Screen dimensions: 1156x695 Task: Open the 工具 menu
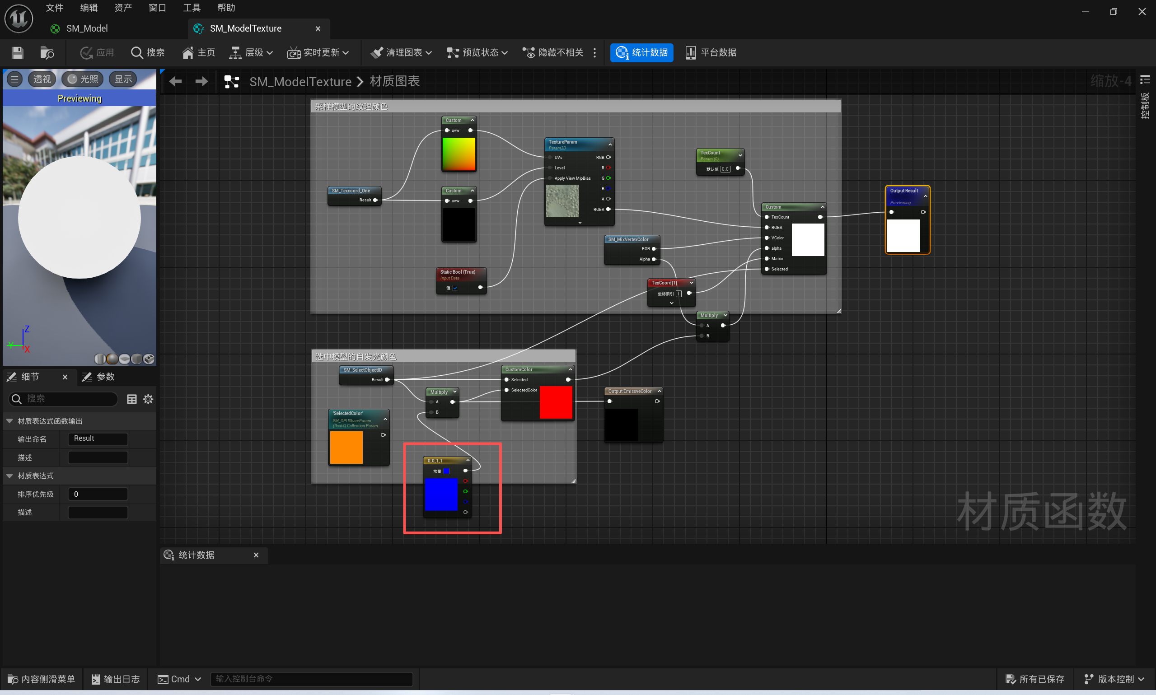click(192, 8)
